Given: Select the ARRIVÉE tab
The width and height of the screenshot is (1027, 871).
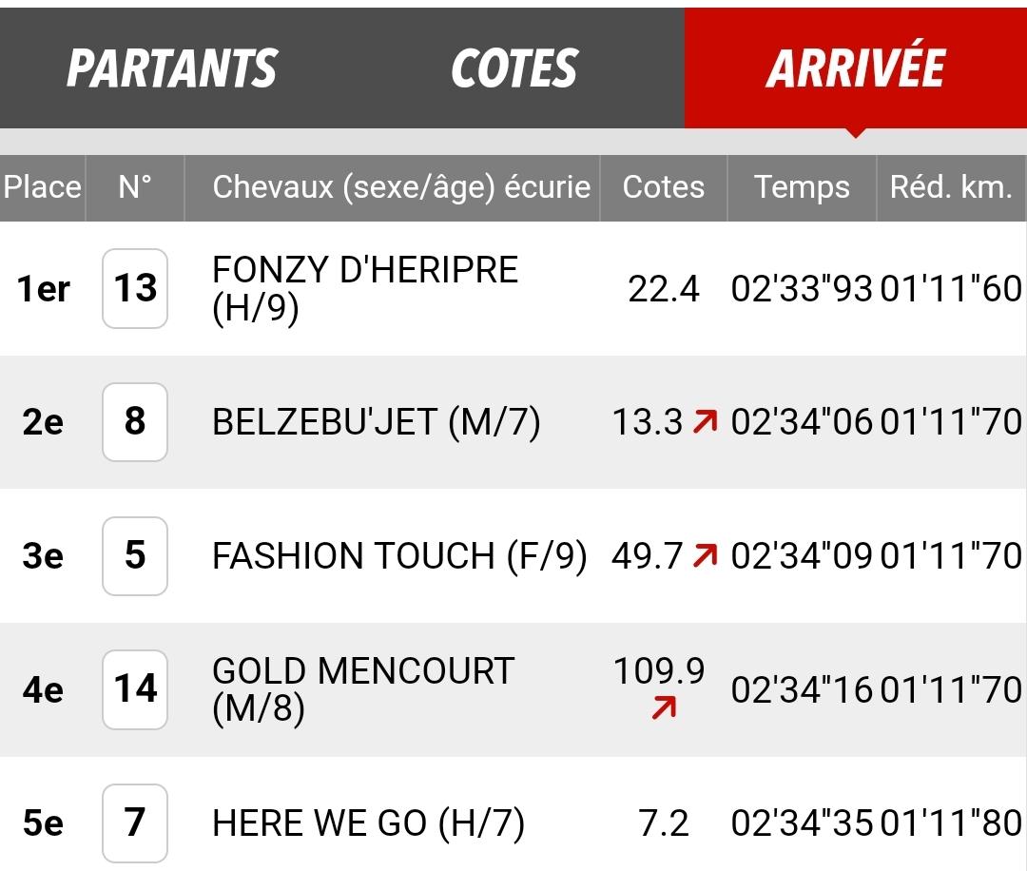Looking at the screenshot, I should click(x=856, y=68).
